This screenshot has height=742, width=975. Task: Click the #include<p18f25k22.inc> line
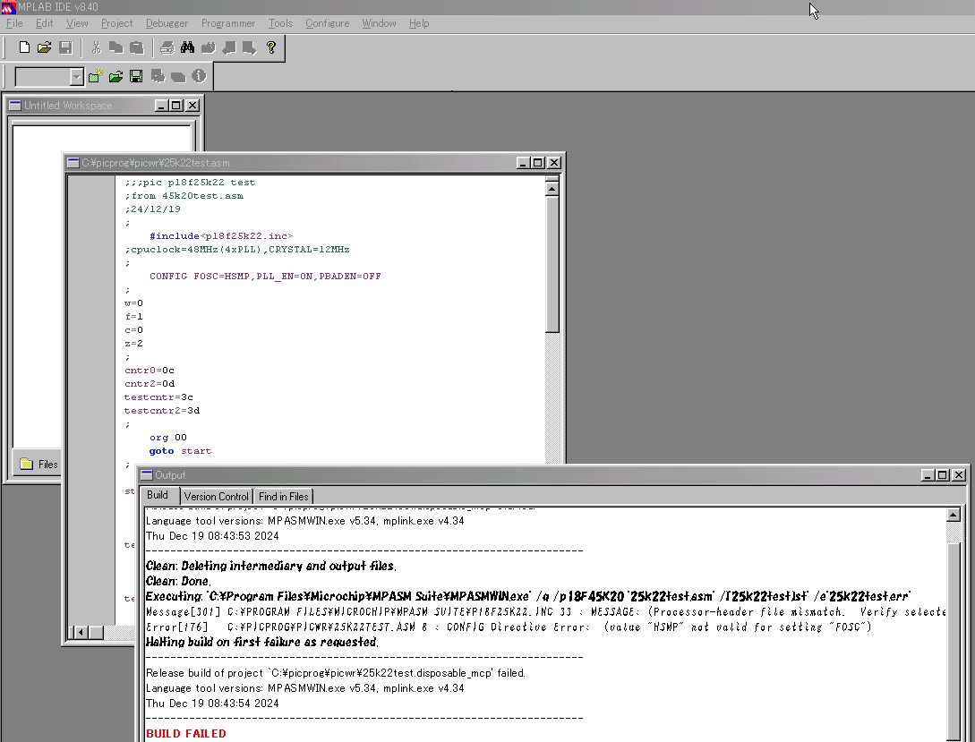[x=221, y=236]
